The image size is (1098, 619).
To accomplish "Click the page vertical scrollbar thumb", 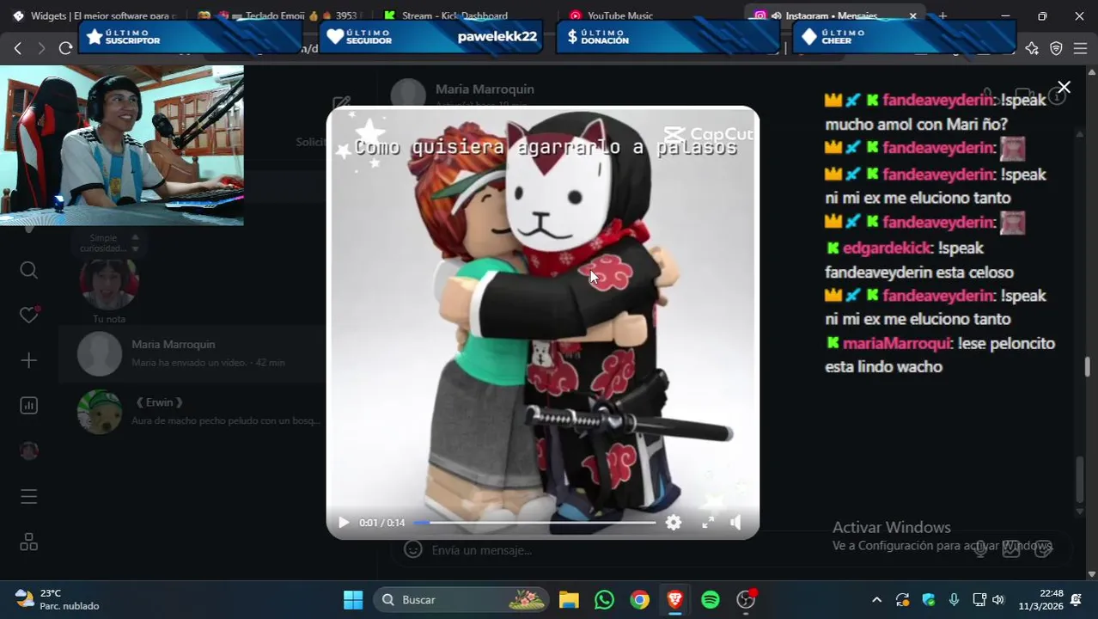I will (x=1087, y=366).
